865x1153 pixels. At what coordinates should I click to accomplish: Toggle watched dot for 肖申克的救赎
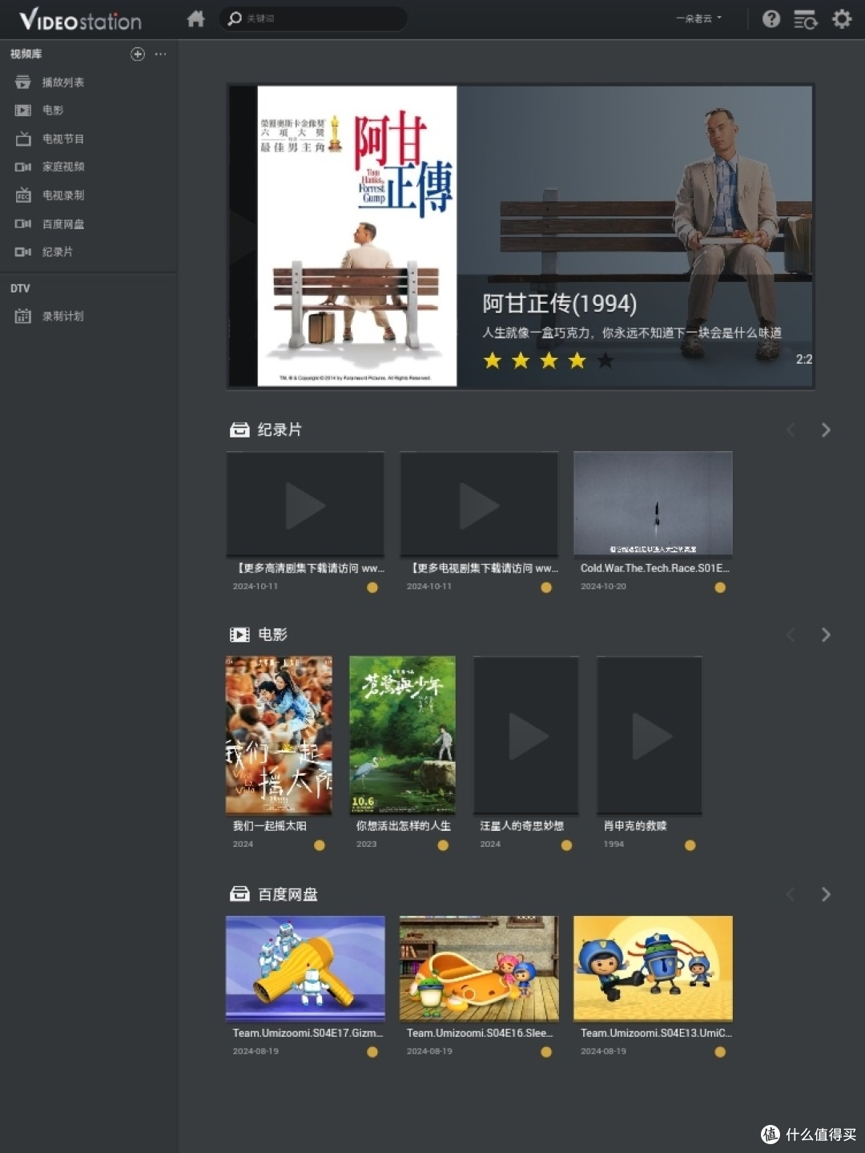(690, 845)
